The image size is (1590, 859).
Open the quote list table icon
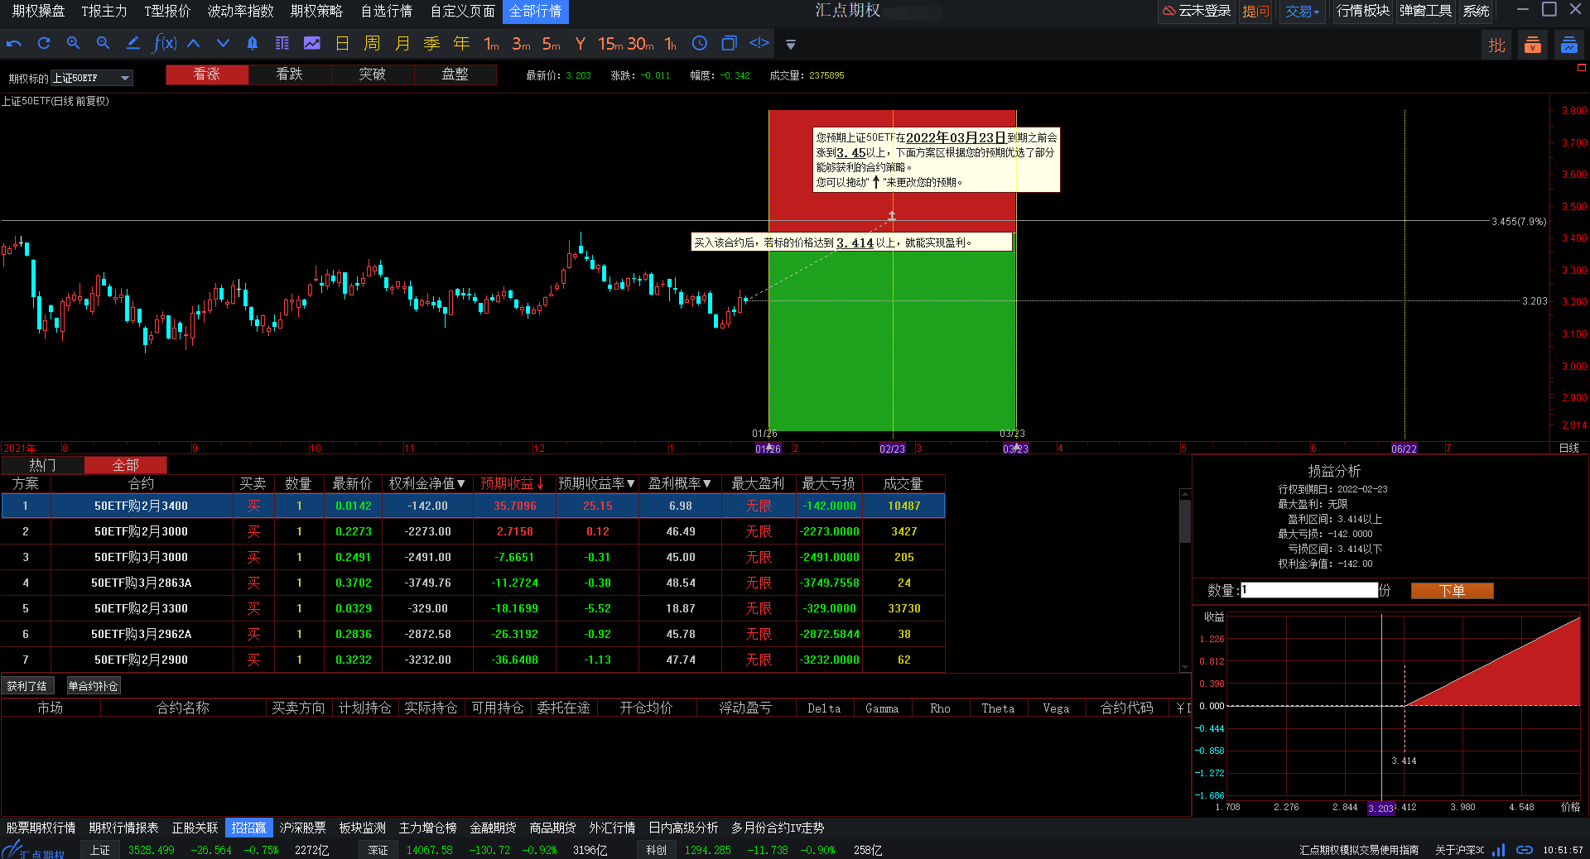coord(282,44)
